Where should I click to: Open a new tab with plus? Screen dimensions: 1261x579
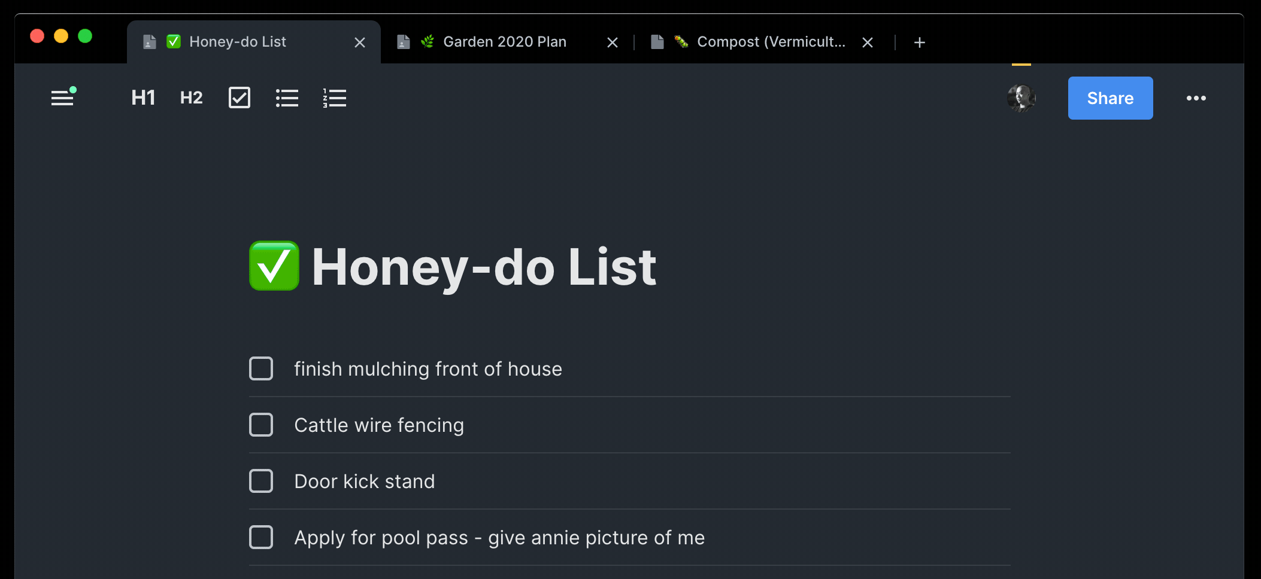920,42
